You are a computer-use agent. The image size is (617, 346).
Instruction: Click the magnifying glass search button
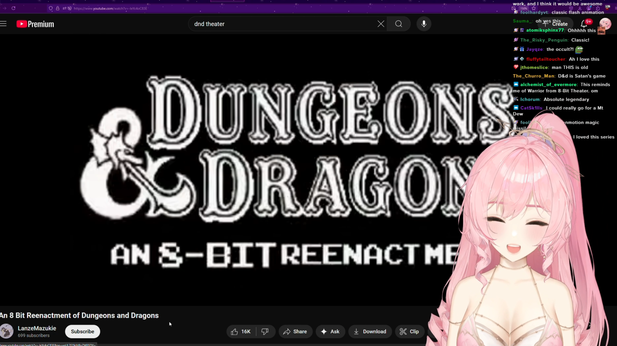399,24
